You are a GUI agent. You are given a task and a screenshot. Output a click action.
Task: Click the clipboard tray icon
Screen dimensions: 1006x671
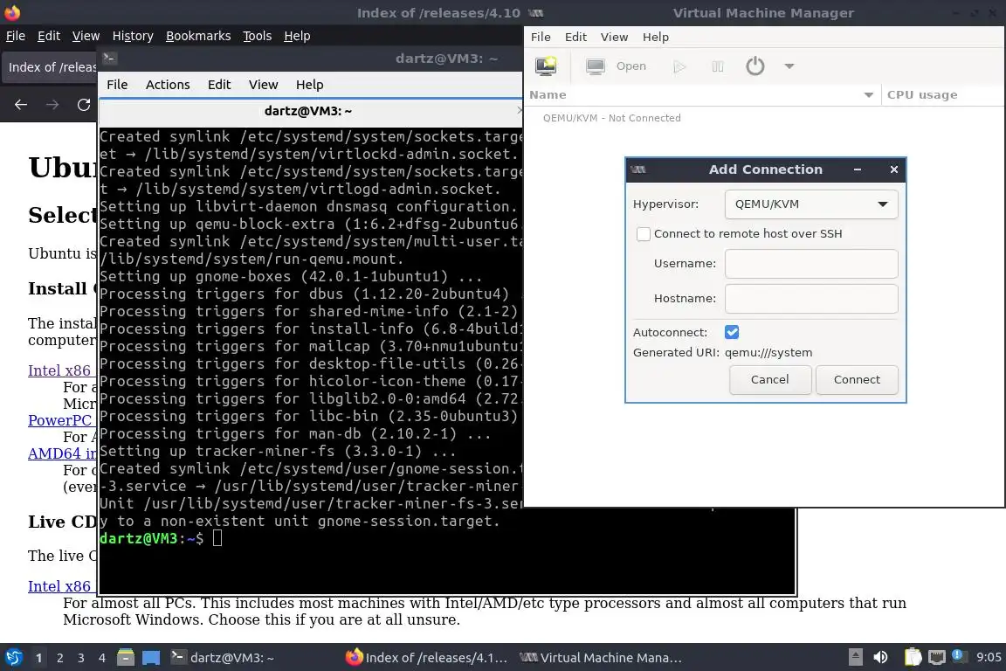click(913, 657)
